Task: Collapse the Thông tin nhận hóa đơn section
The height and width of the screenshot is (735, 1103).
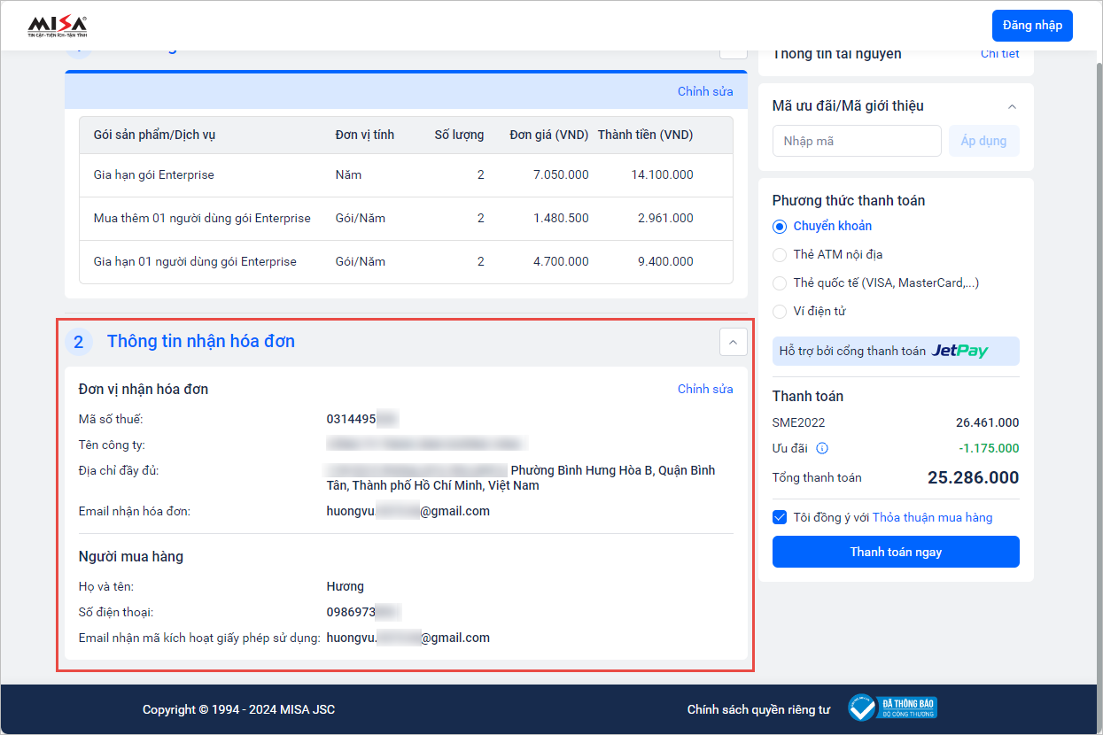Action: point(733,342)
